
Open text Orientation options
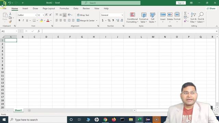coord(69,15)
